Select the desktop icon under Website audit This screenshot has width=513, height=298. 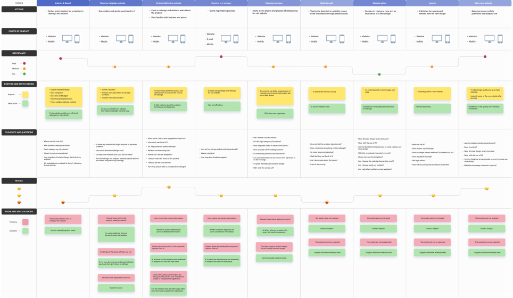tap(331, 39)
